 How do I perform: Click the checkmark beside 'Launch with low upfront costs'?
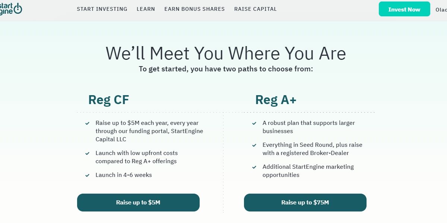click(x=88, y=153)
